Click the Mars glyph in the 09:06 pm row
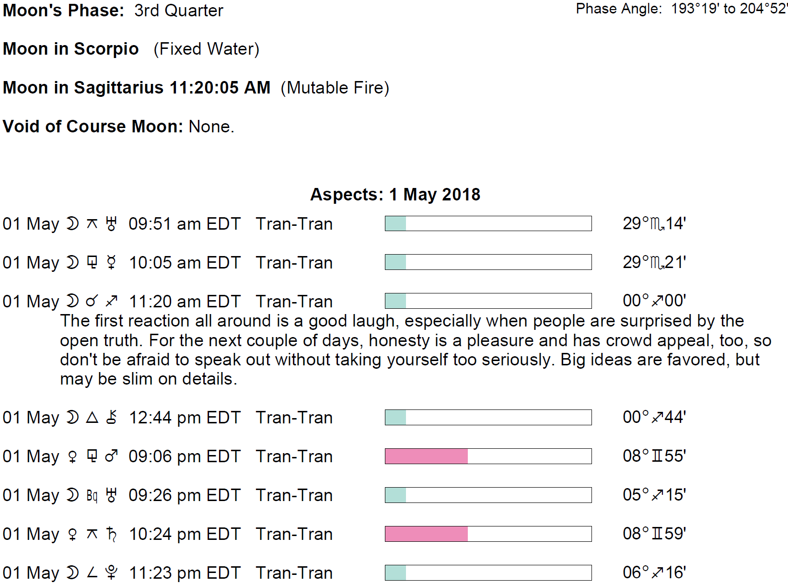The image size is (788, 584). pyautogui.click(x=111, y=456)
